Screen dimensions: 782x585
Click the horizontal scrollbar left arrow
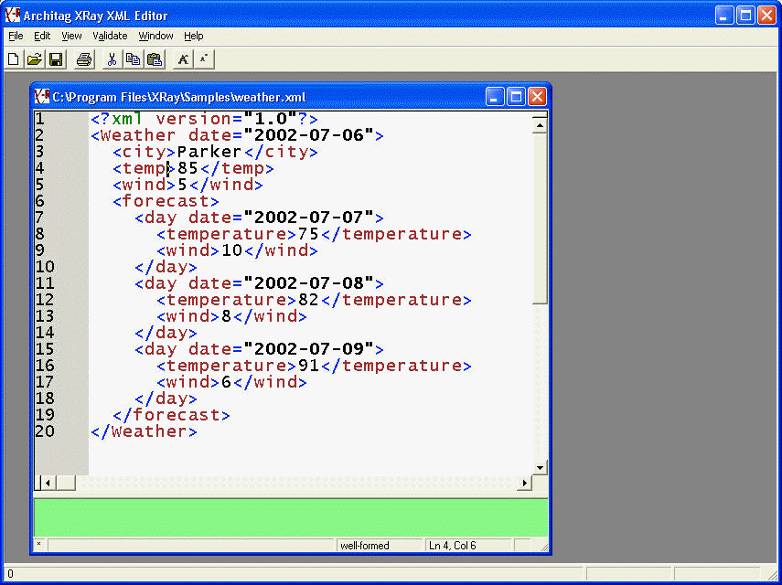pos(48,483)
